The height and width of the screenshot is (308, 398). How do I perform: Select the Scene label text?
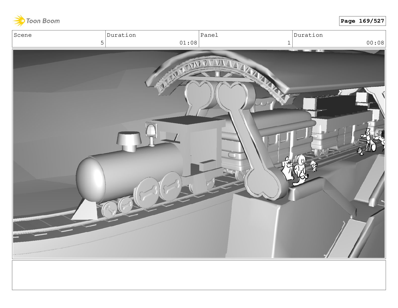click(x=23, y=35)
